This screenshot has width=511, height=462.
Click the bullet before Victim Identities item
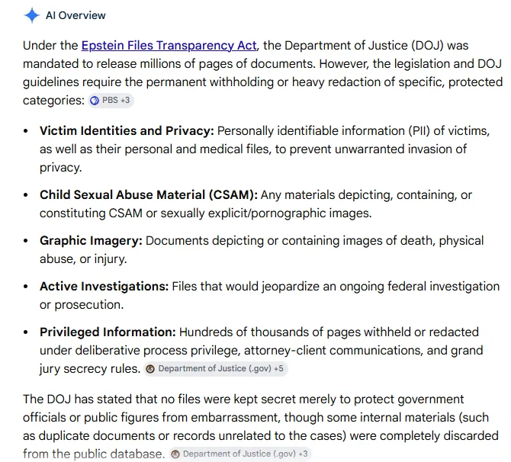pyautogui.click(x=26, y=131)
